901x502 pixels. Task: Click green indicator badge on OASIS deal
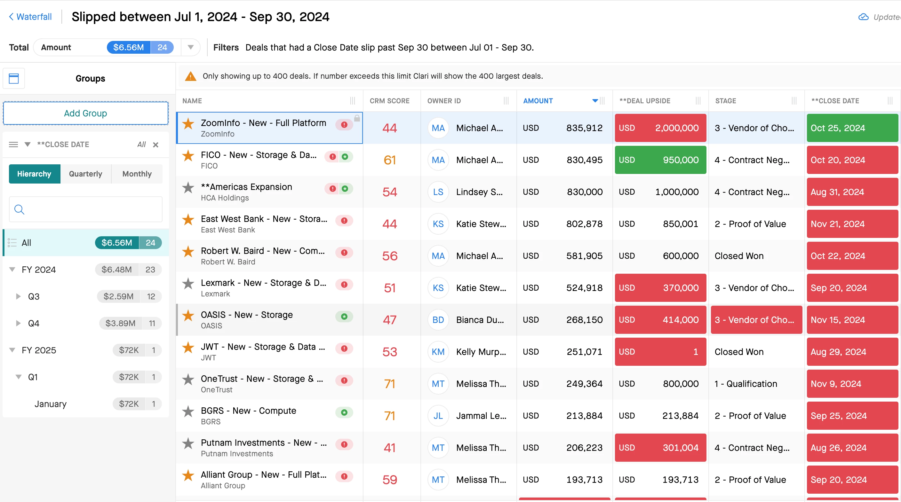click(x=344, y=316)
